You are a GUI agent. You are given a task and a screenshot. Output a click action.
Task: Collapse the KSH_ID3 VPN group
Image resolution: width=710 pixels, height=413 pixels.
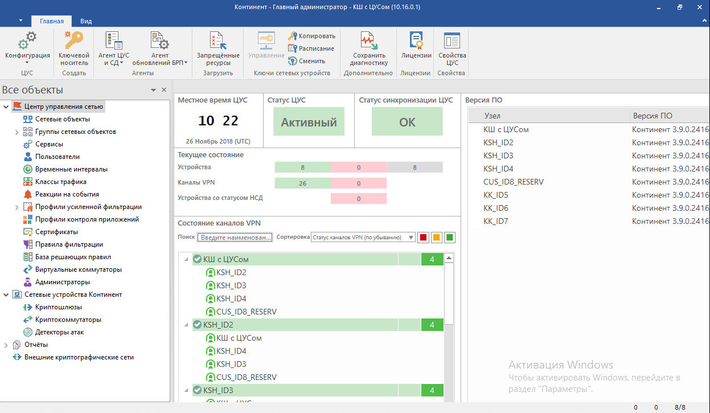186,390
